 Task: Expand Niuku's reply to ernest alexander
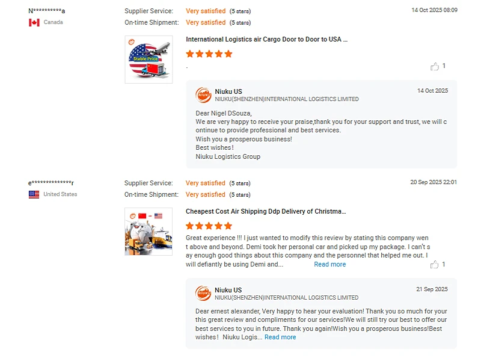coord(280,337)
